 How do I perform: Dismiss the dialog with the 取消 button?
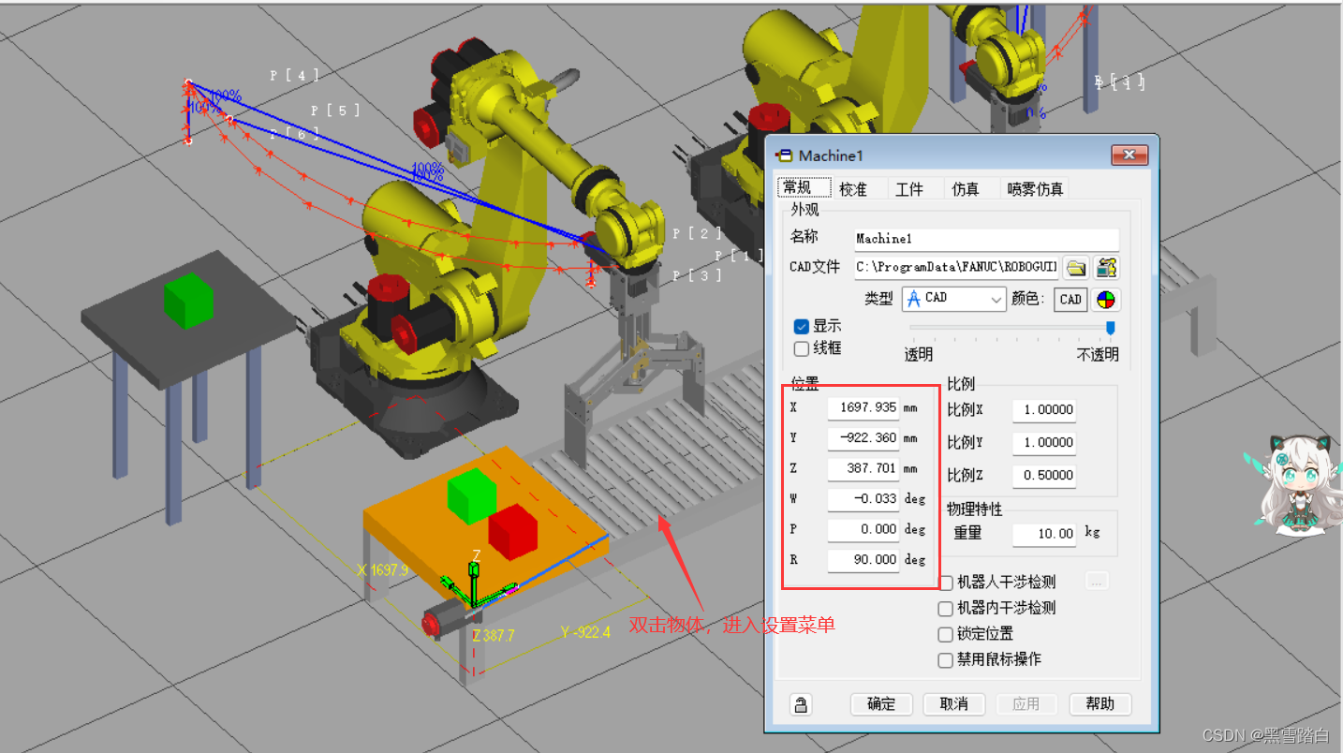[x=953, y=703]
